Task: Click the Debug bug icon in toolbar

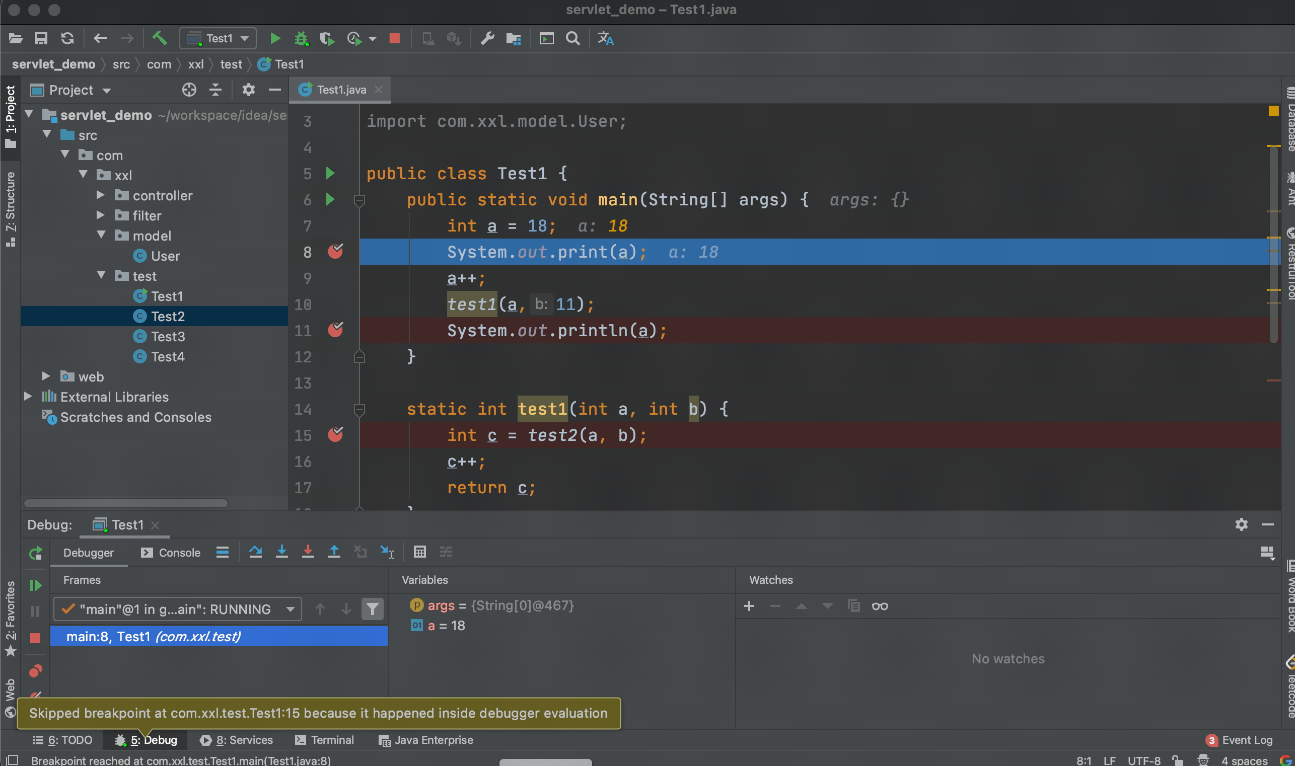Action: (301, 39)
